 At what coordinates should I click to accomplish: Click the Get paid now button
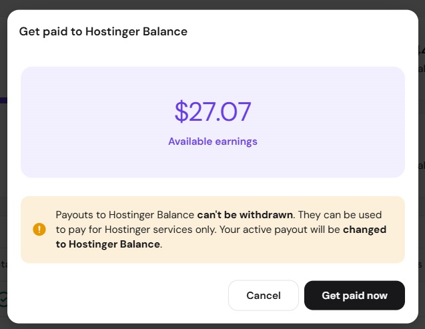pyautogui.click(x=354, y=296)
